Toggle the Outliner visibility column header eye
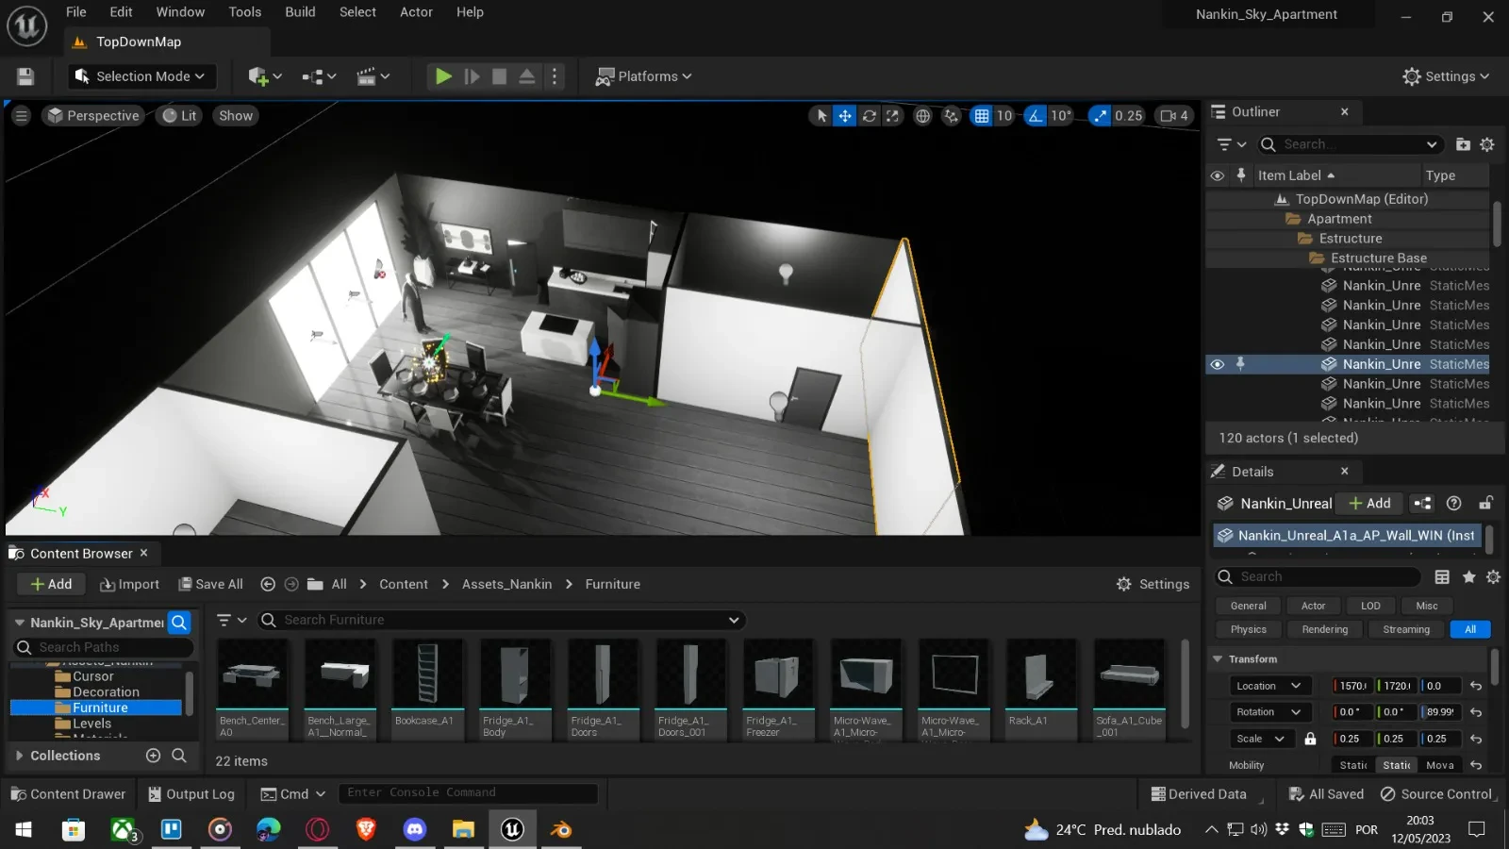 1218,175
